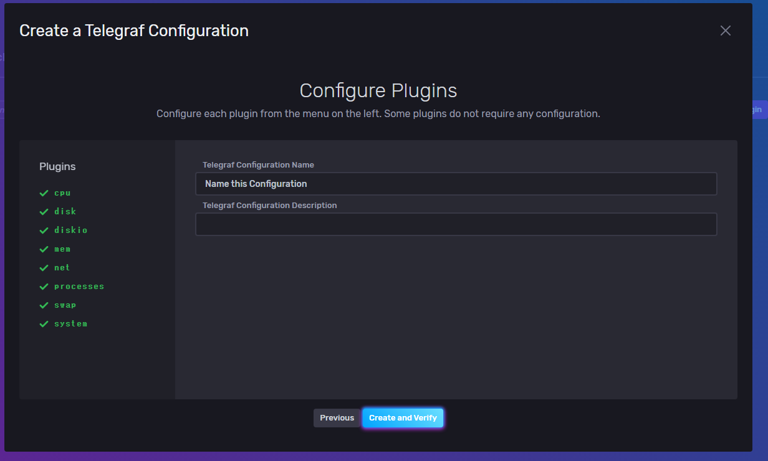Select the disk plugin entry
Image resolution: width=768 pixels, height=461 pixels.
coord(65,212)
